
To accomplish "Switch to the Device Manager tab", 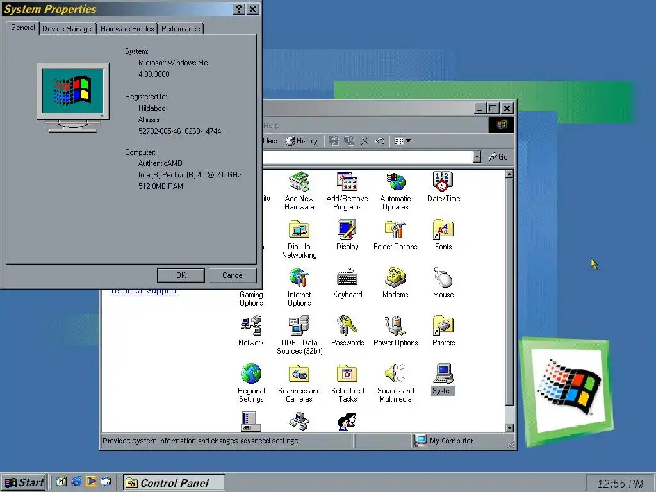I will [x=68, y=28].
